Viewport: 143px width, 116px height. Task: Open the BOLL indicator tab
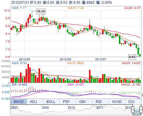click(x=51, y=101)
